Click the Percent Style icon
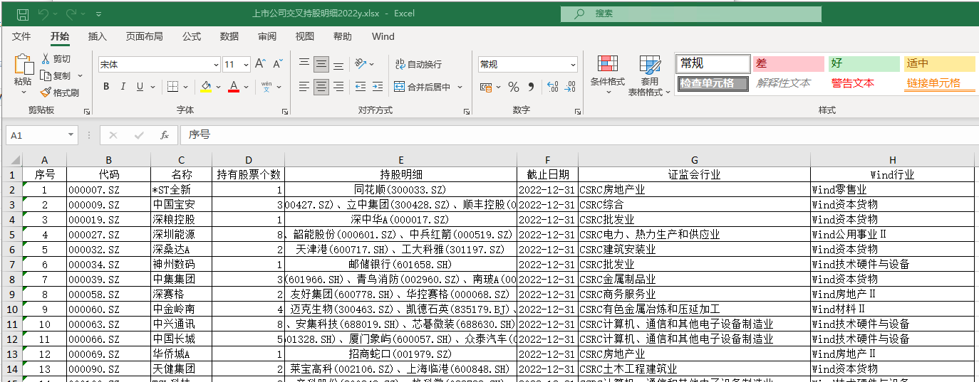Viewport: 979px width, 382px height. pos(514,87)
